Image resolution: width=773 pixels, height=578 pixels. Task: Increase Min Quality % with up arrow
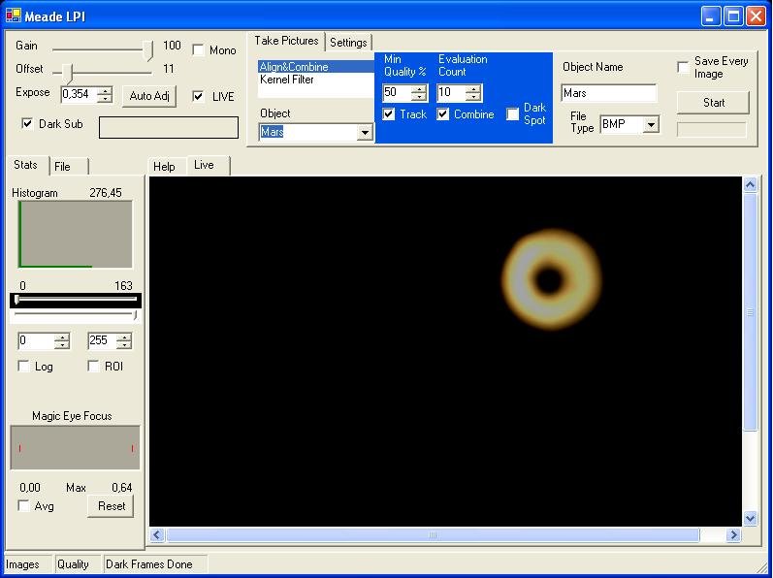419,89
